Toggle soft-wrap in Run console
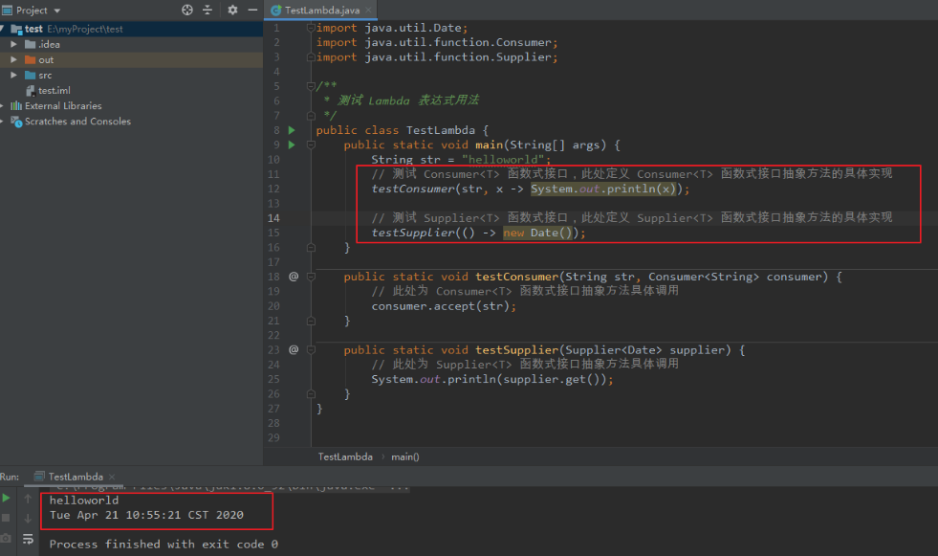The width and height of the screenshot is (938, 556). (28, 539)
